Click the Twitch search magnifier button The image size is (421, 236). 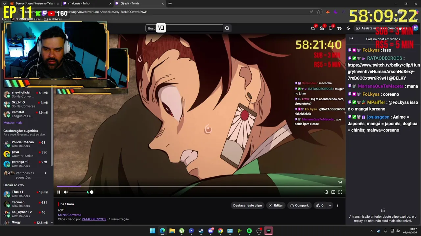(x=227, y=28)
